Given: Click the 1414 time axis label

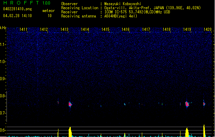Looking at the screenshot, I should 85,29.
